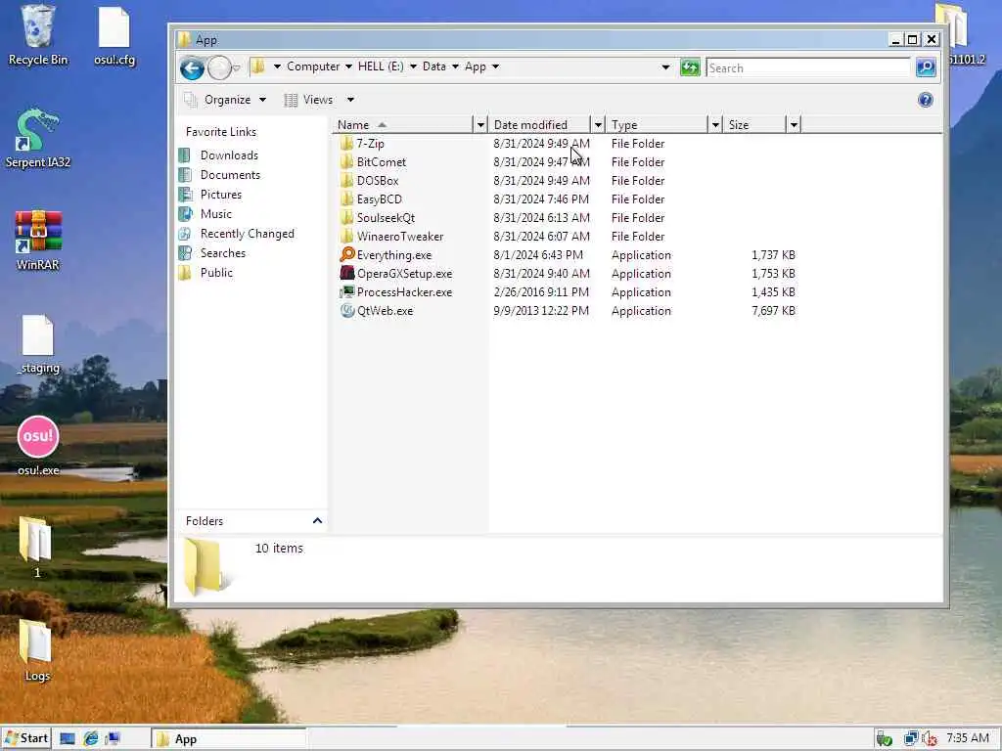Open the Views dropdown arrow
1002x751 pixels.
(350, 100)
